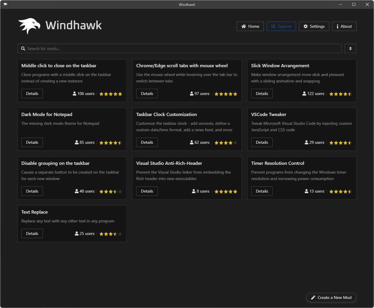Open the About page
The height and width of the screenshot is (308, 374).
click(x=344, y=26)
